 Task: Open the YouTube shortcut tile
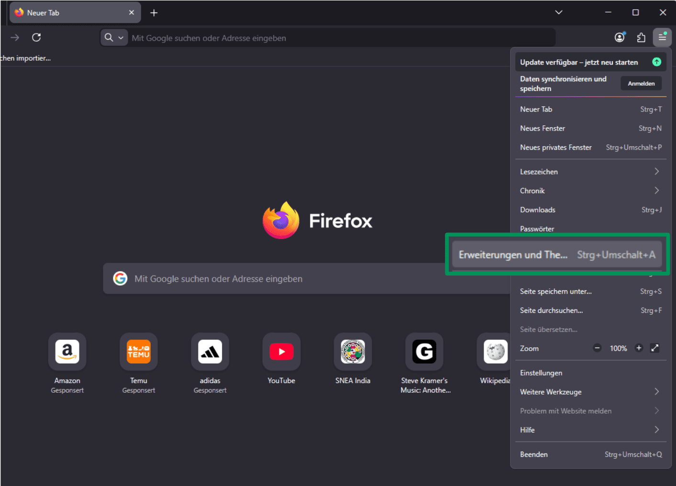pyautogui.click(x=281, y=352)
